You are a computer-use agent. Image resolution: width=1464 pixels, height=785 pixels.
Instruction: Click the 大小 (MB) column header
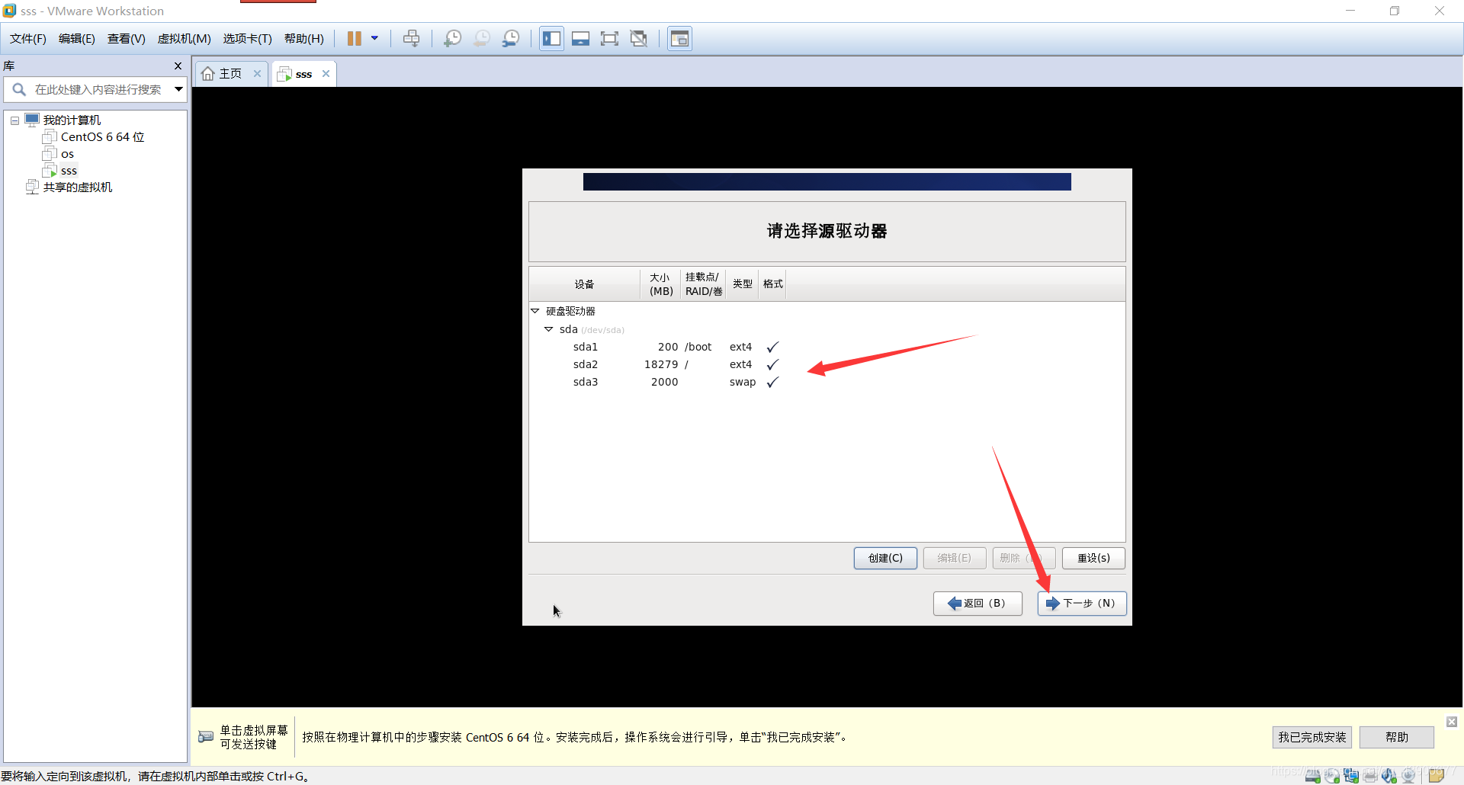click(x=661, y=284)
